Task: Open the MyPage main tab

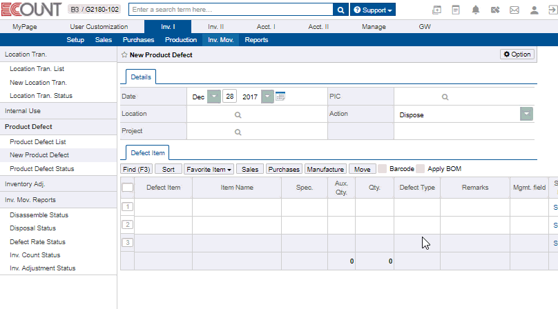Action: 25,27
